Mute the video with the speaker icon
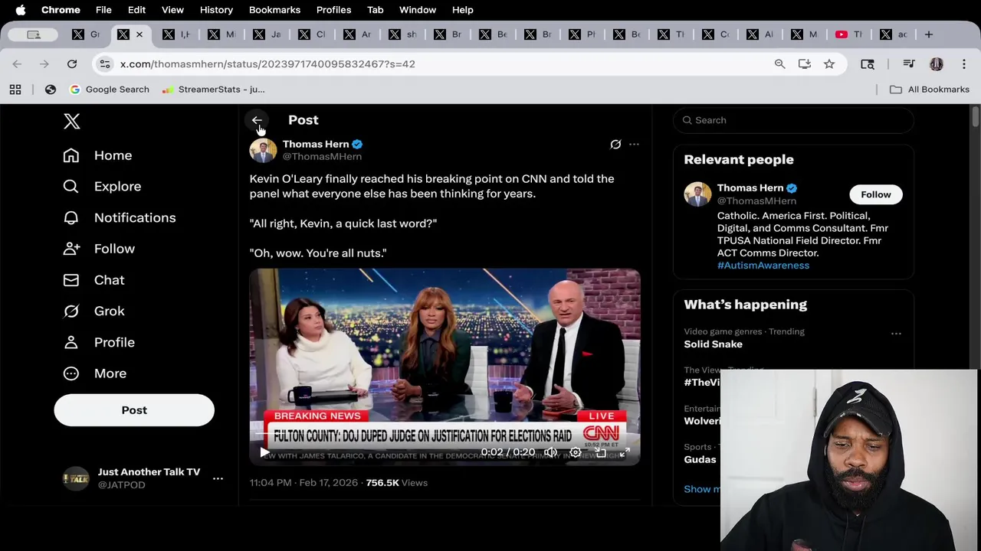Image resolution: width=981 pixels, height=551 pixels. [x=550, y=452]
